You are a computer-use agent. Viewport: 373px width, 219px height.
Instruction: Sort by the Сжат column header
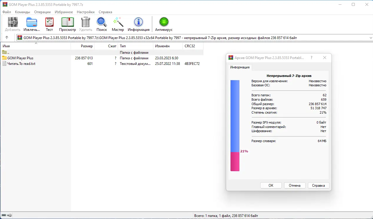point(106,46)
